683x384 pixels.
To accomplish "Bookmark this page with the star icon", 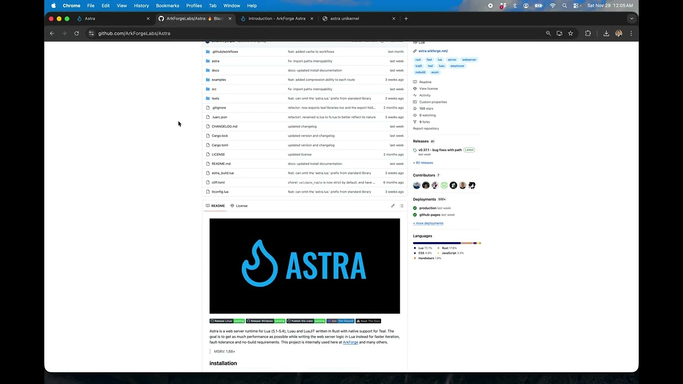I will click(x=570, y=33).
